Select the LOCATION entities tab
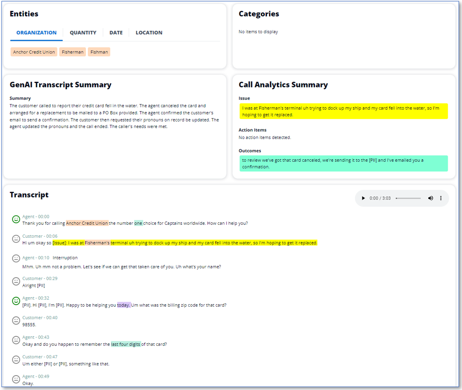462x390 pixels. point(149,32)
